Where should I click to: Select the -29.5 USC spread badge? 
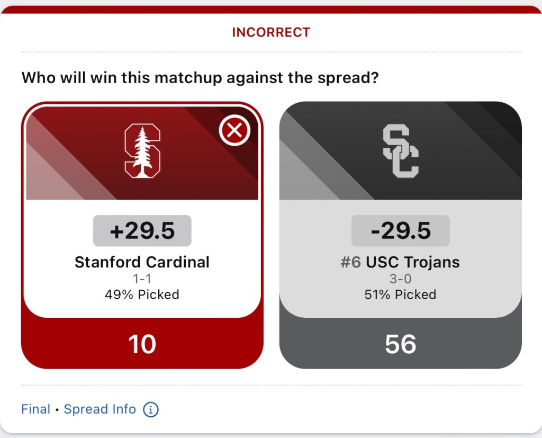[400, 231]
